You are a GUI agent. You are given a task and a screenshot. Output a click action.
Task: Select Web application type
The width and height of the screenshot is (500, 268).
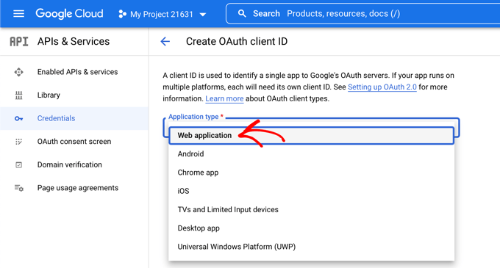311,136
